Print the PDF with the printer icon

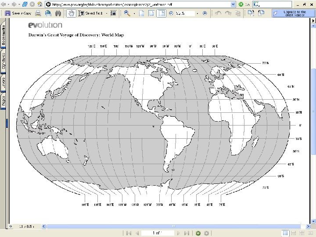38,13
